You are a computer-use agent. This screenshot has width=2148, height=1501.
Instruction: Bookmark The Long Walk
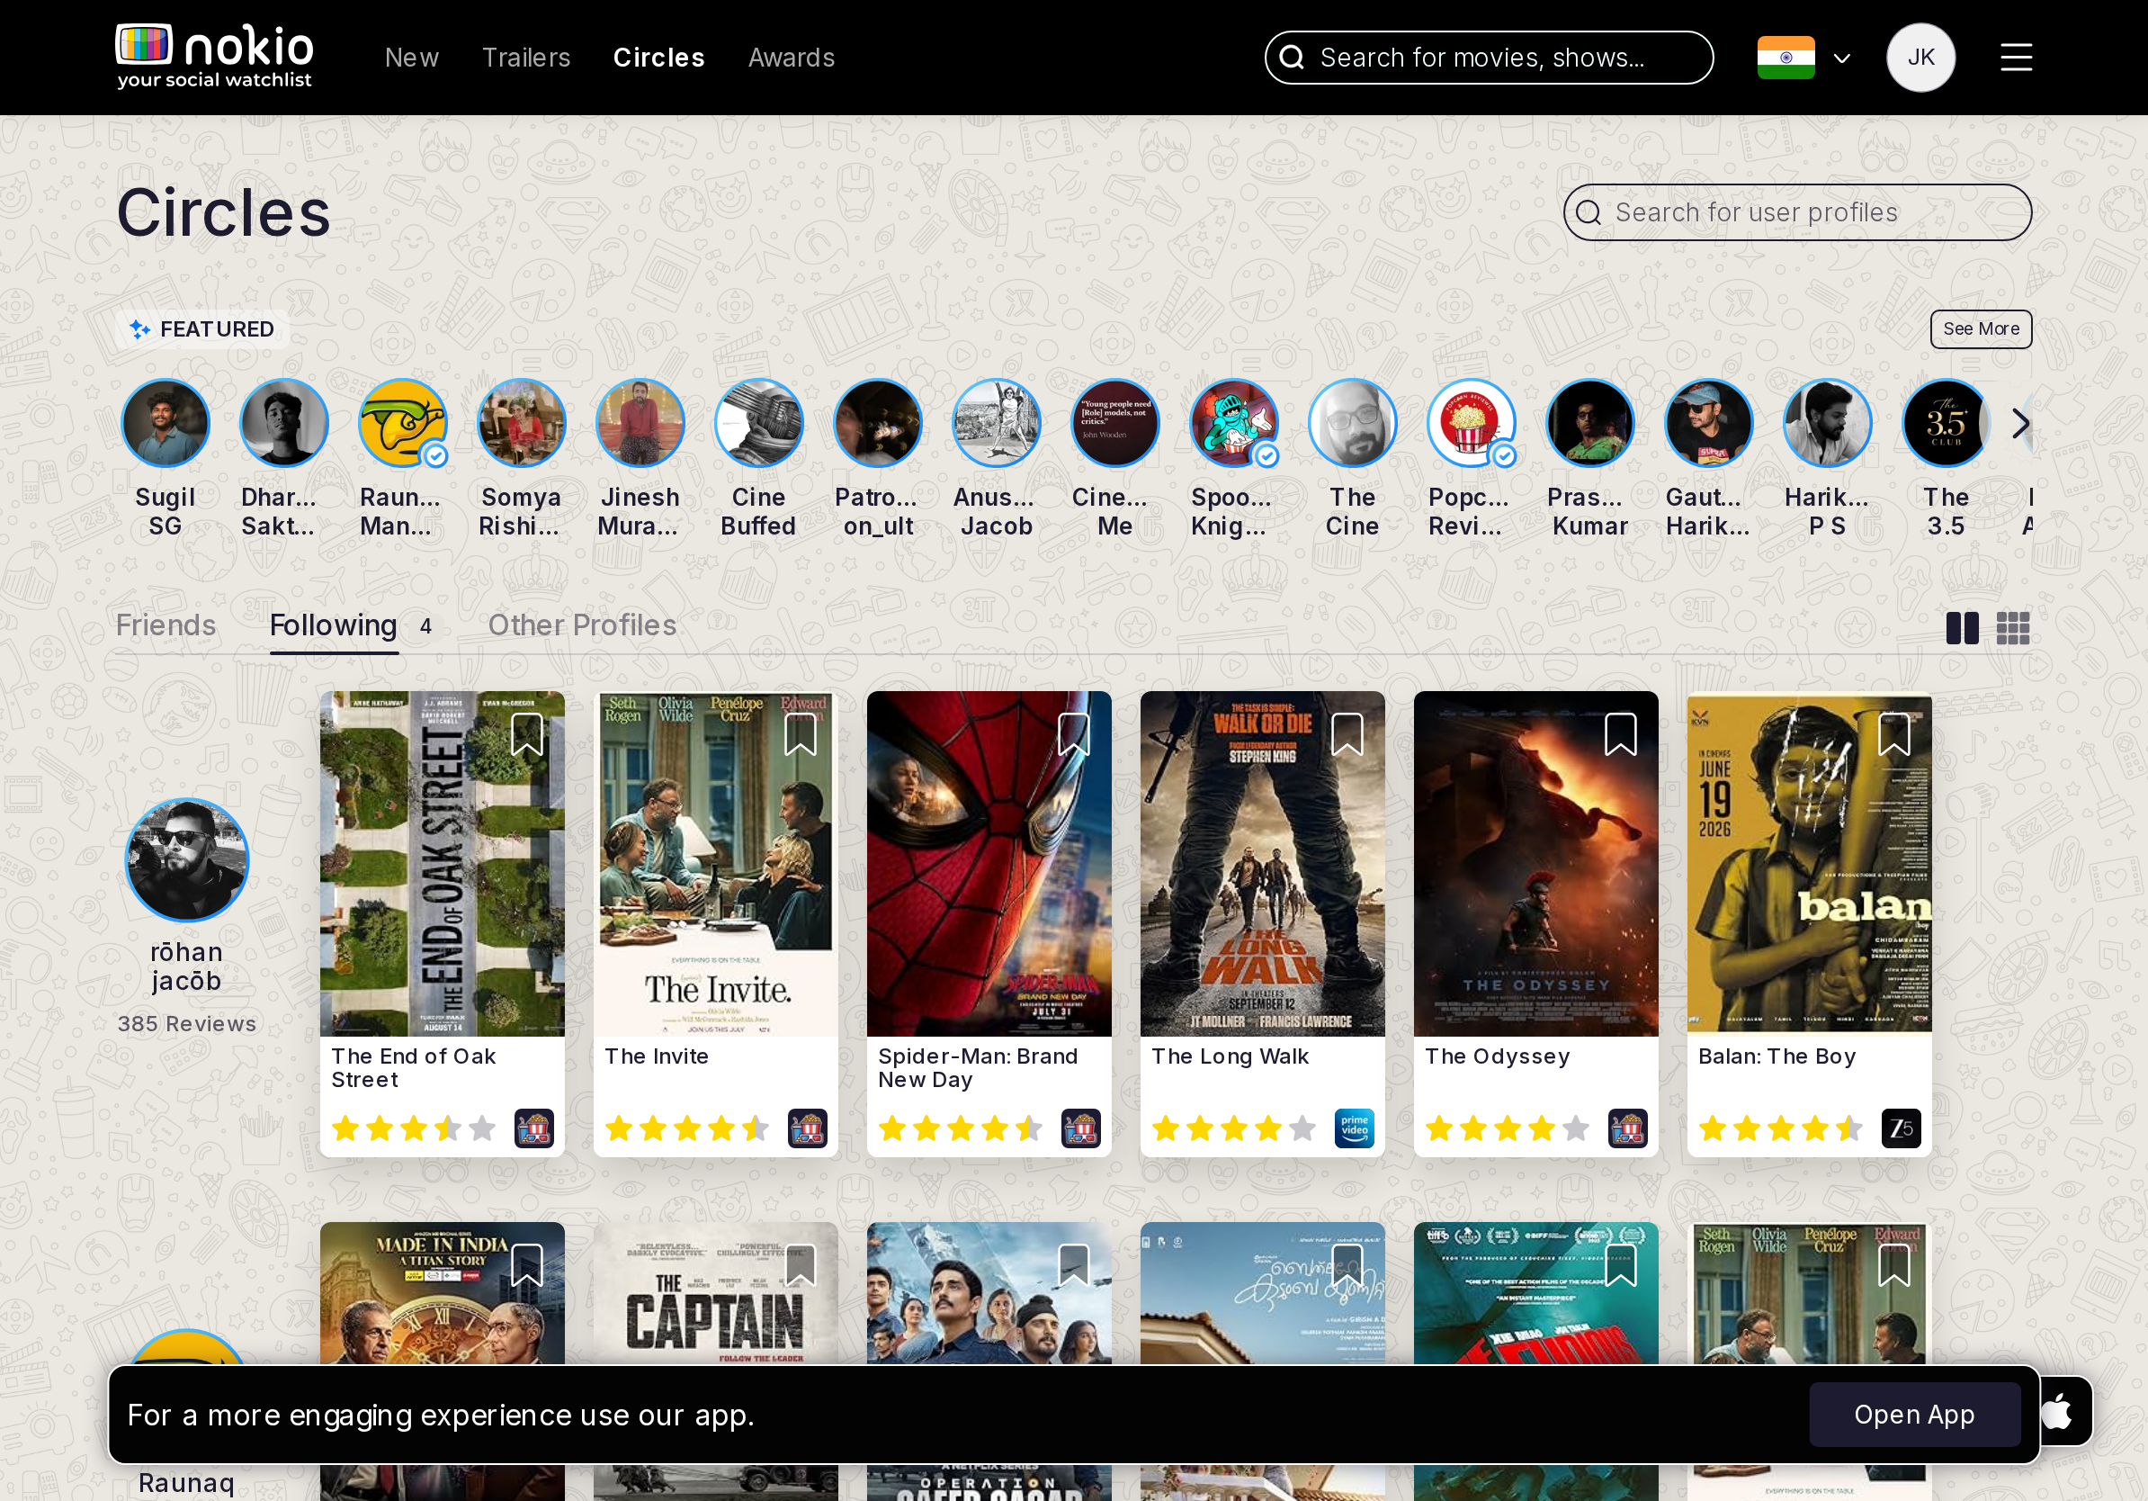(x=1347, y=734)
